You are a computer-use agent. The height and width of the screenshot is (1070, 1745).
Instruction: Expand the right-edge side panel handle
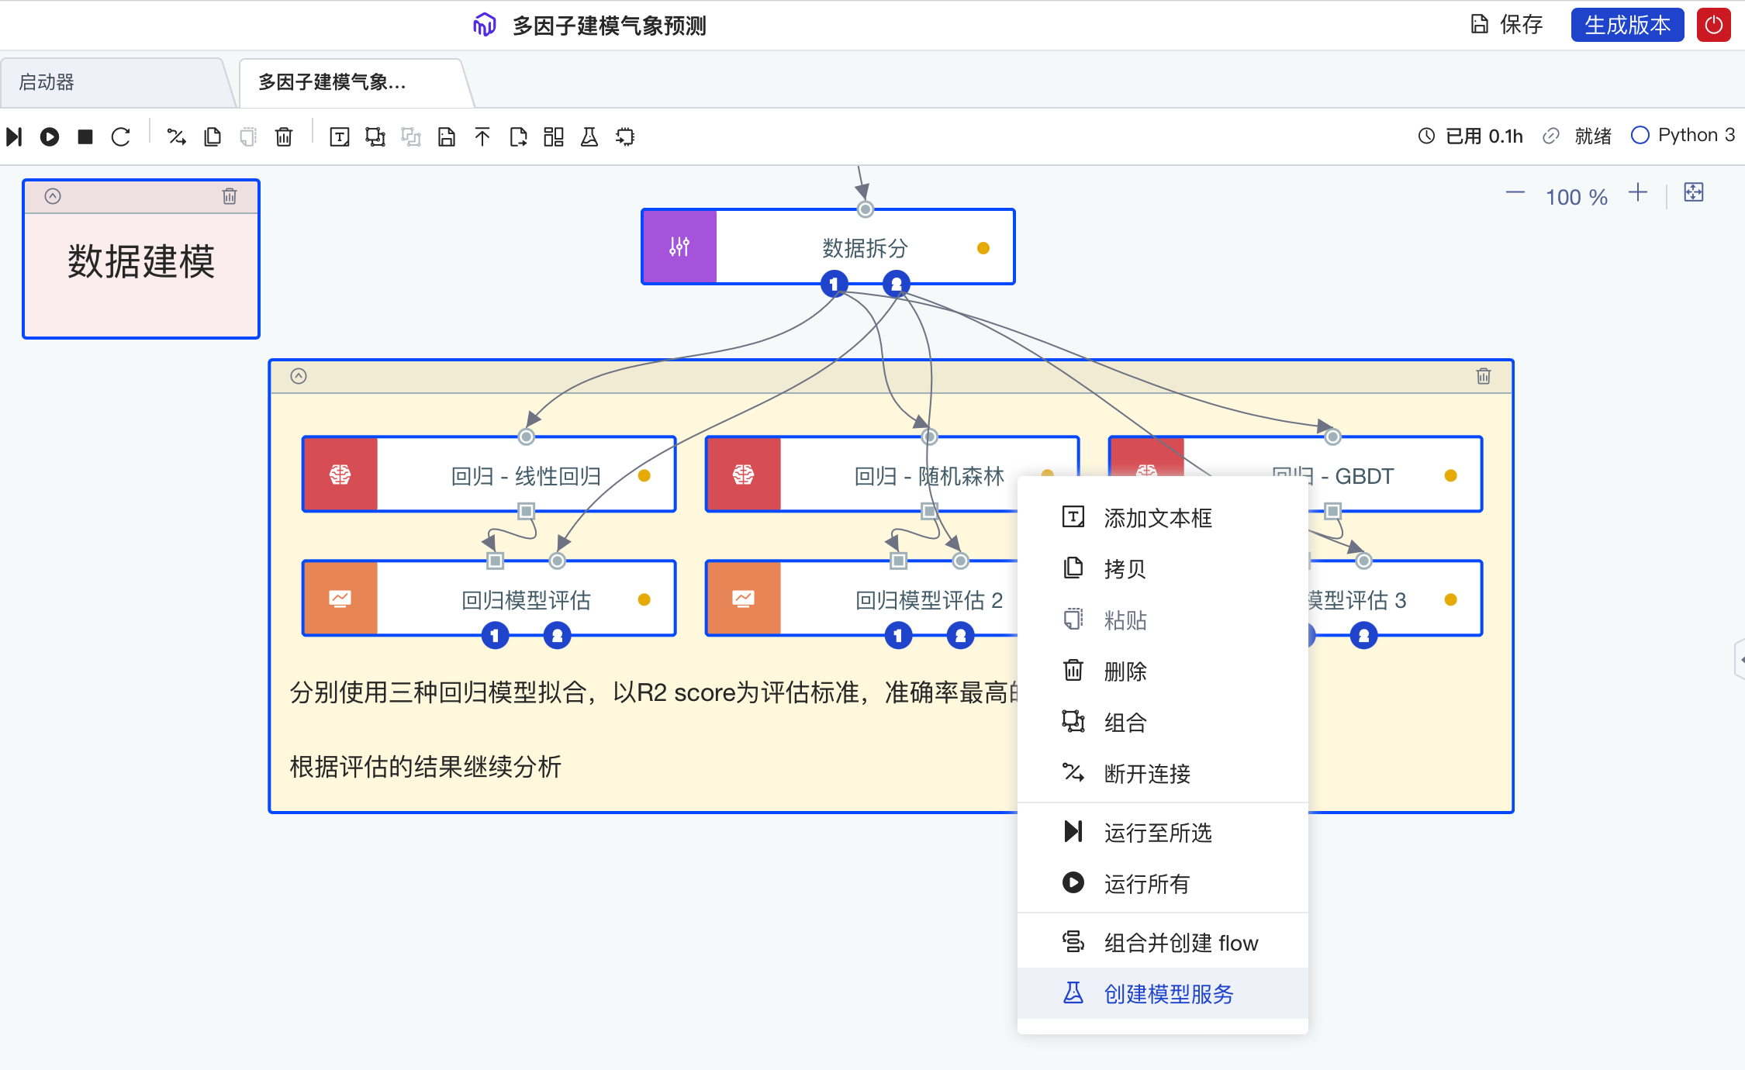pos(1740,660)
